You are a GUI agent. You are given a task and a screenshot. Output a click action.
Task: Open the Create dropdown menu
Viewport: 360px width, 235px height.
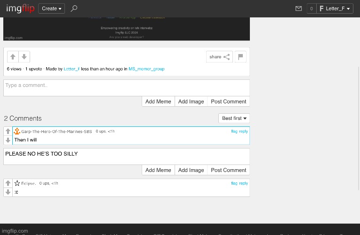[51, 8]
